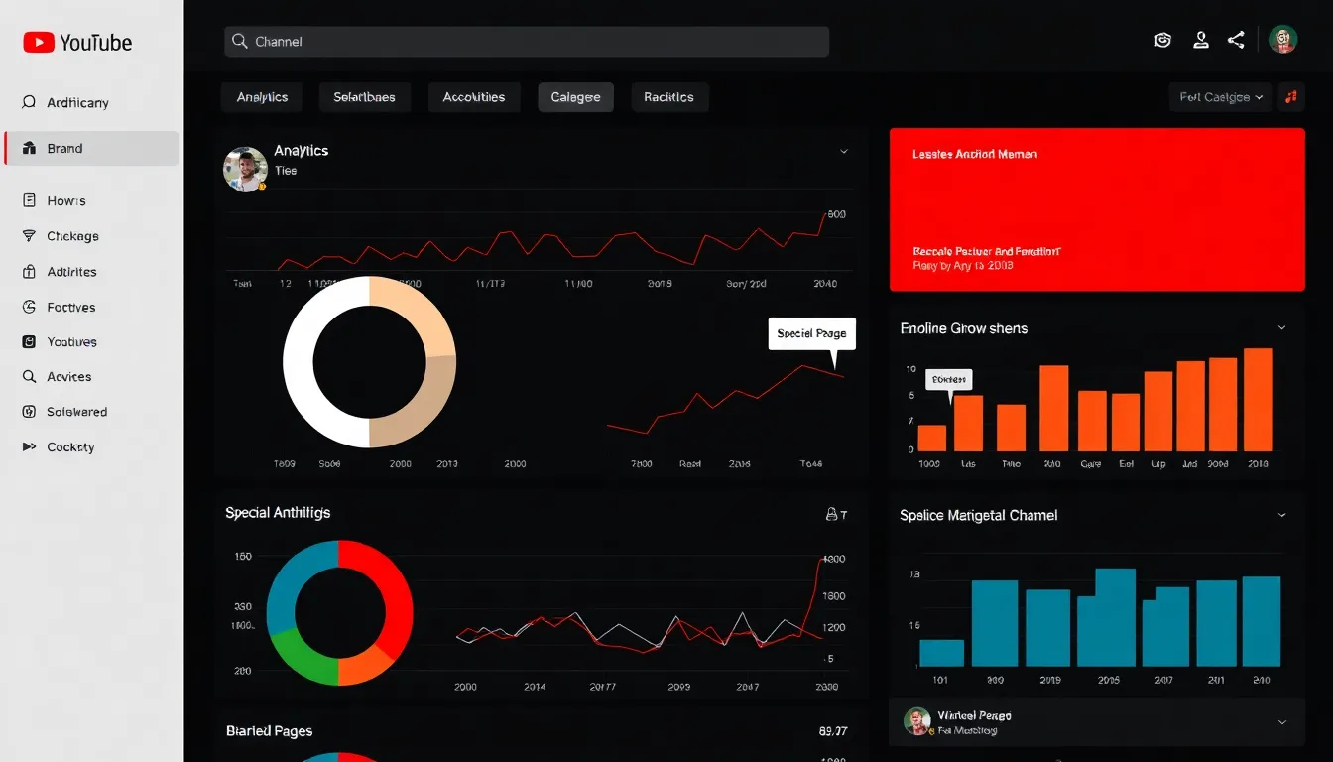Click the Channel search field
This screenshot has width=1333, height=762.
526,42
